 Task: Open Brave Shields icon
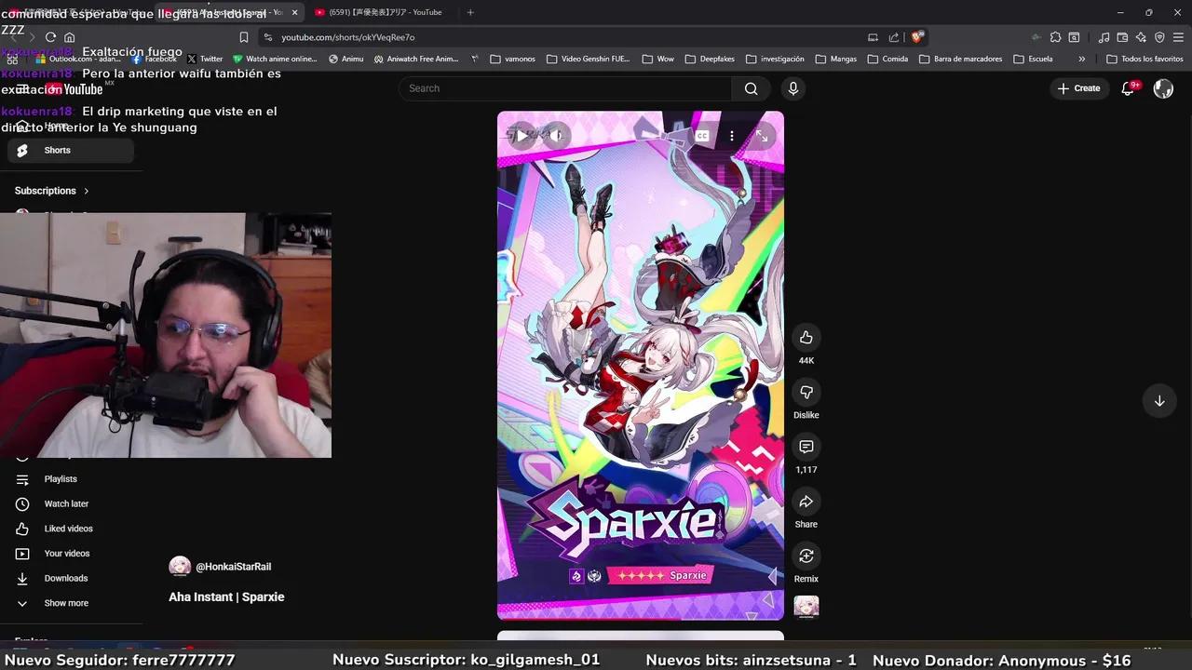point(917,37)
